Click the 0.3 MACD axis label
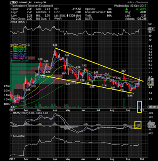 tap(151, 113)
